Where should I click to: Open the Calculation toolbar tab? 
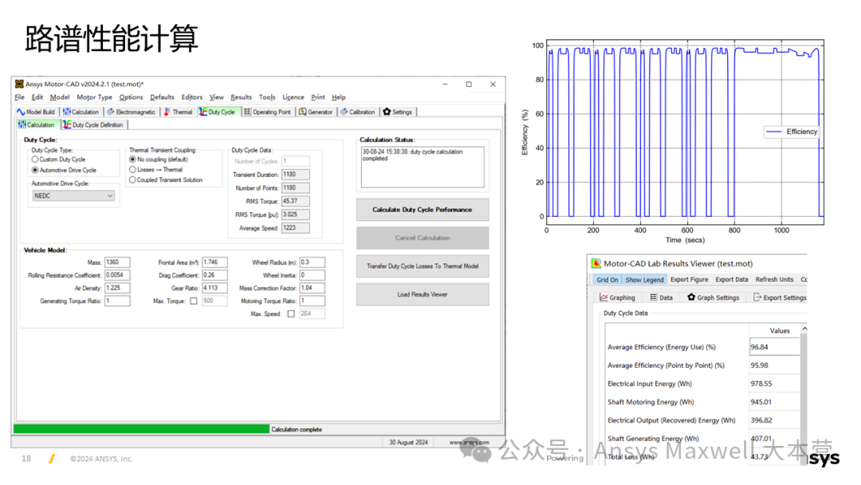81,112
